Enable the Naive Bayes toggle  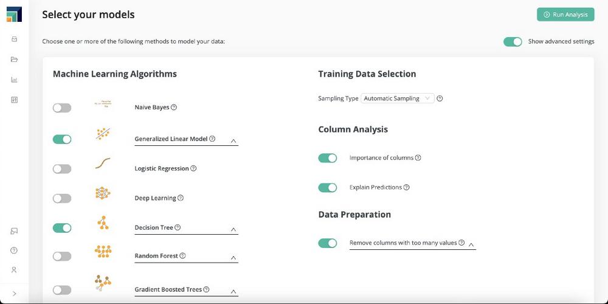coord(62,108)
